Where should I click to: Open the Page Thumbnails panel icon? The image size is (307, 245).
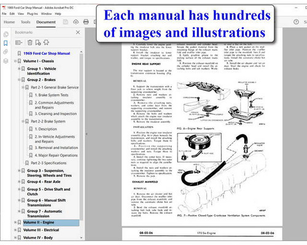pos(6,34)
